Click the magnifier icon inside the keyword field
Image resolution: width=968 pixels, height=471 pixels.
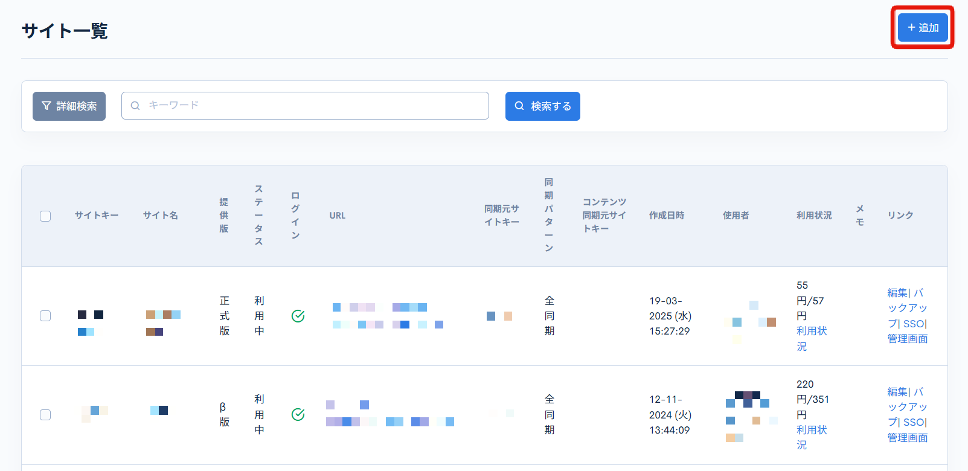click(135, 106)
